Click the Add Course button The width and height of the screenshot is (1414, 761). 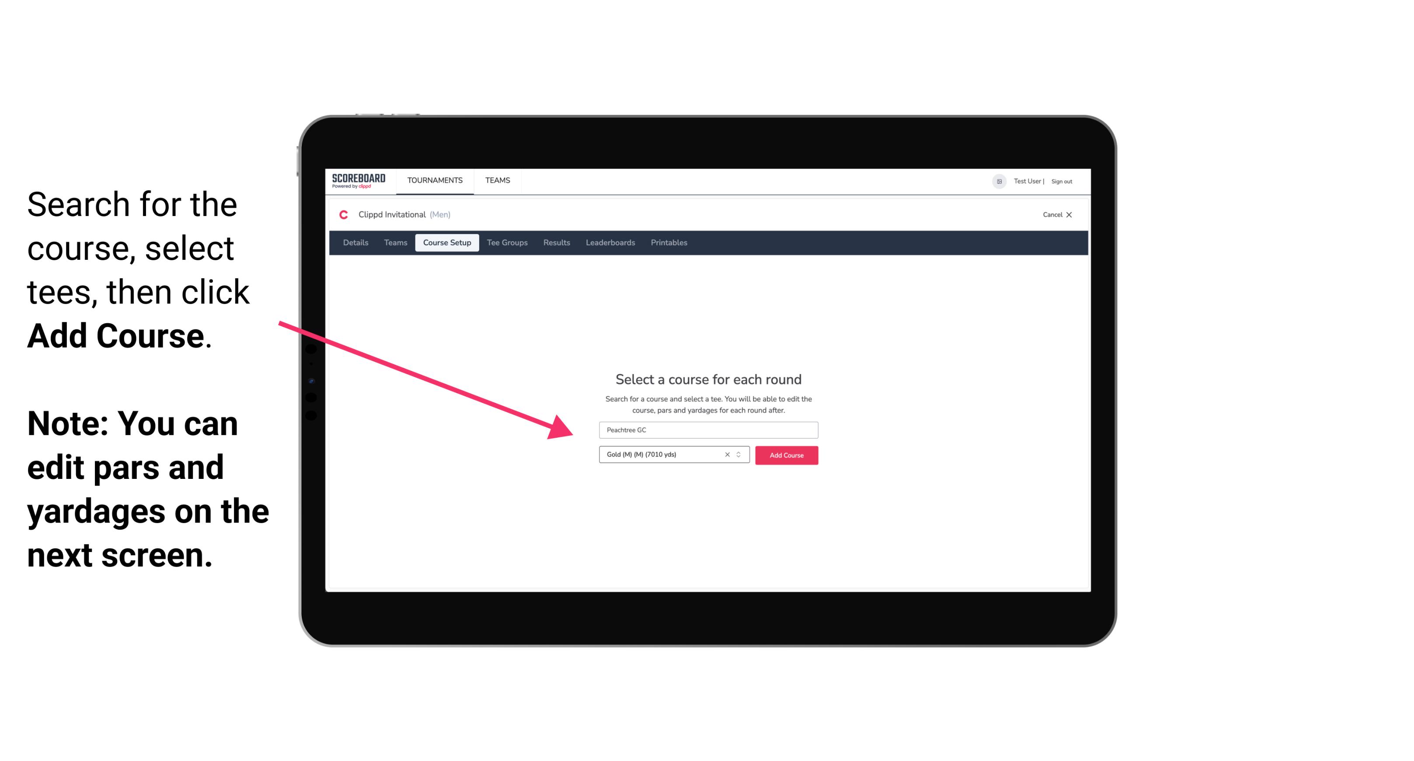point(786,455)
